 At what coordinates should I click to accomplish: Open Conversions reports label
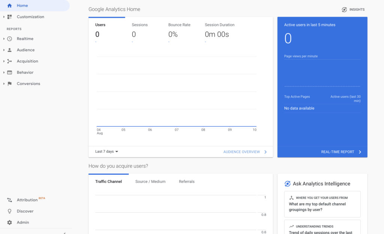(28, 84)
